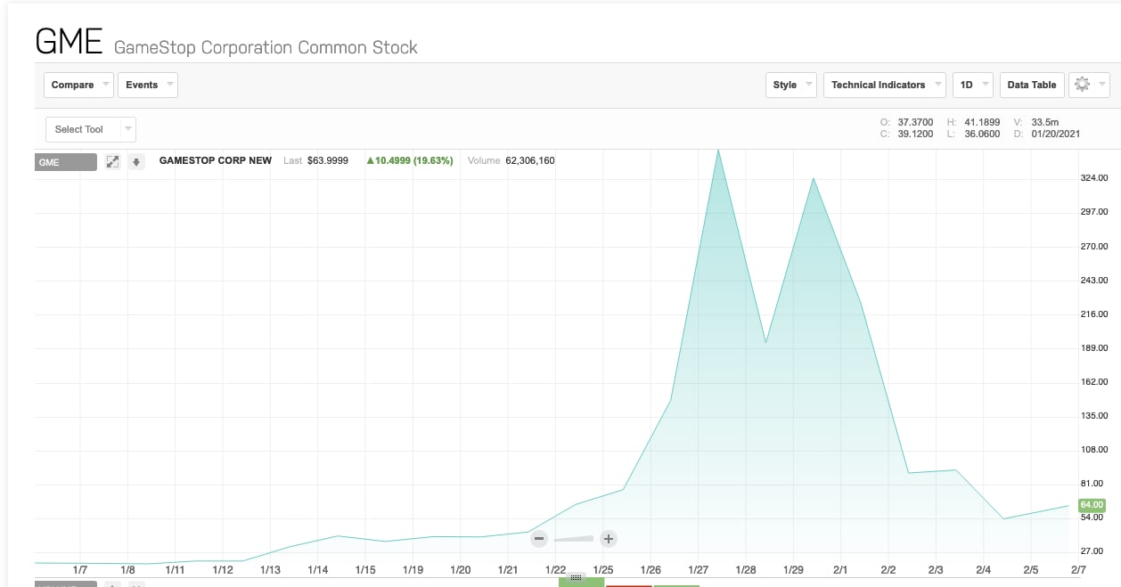Click the 1/13 date axis label
Screen dimensions: 1121x587
pyautogui.click(x=269, y=570)
